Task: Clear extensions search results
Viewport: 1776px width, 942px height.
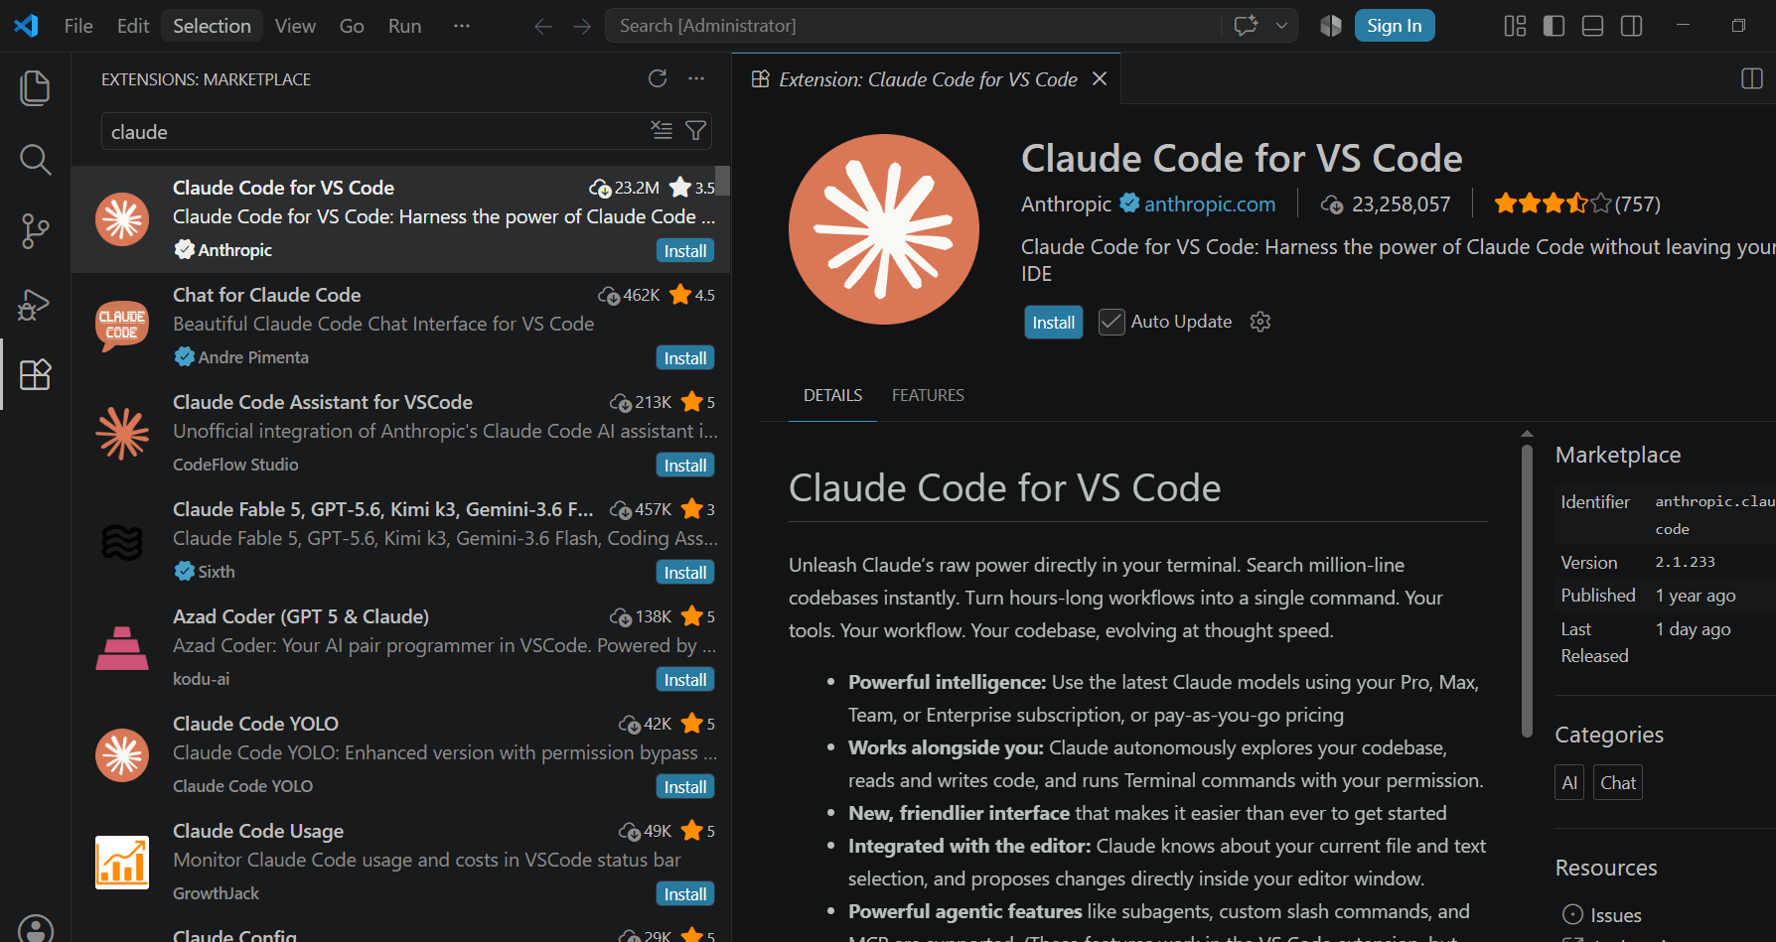Action: (x=662, y=131)
